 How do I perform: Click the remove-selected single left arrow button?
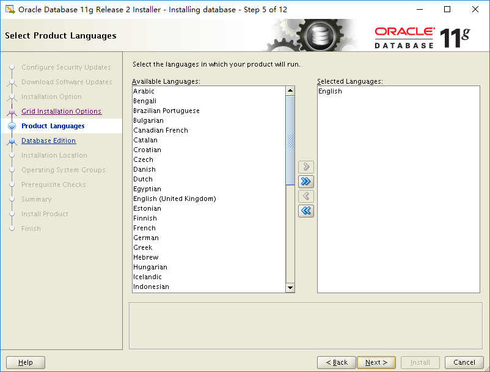click(x=306, y=196)
